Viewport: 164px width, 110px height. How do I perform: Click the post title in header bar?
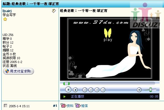[x=31, y=4]
